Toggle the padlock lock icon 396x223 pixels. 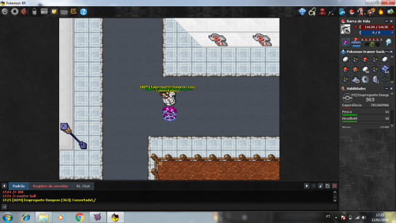click(x=34, y=12)
